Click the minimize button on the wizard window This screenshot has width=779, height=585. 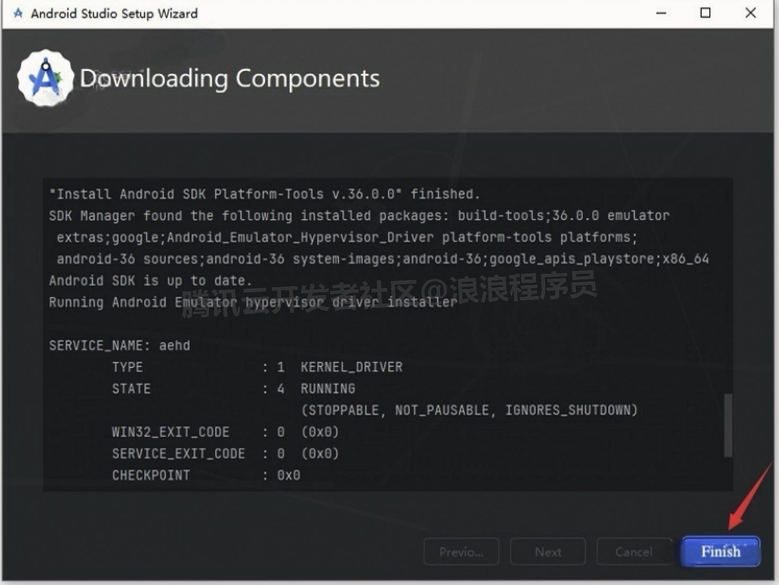pyautogui.click(x=660, y=13)
